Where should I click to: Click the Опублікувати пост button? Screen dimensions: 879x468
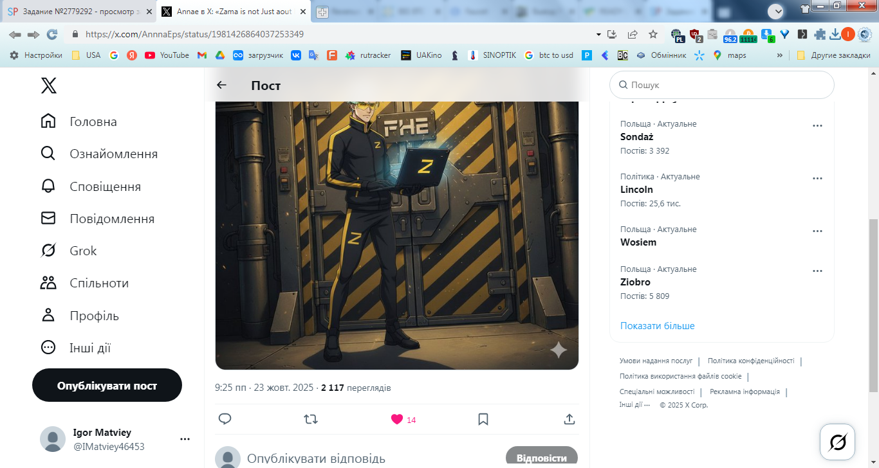point(107,385)
